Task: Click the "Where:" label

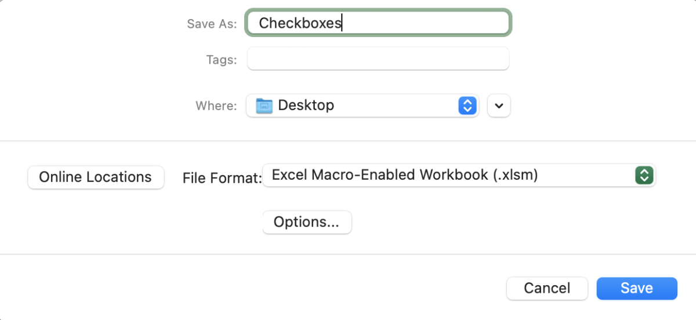Action: click(216, 106)
